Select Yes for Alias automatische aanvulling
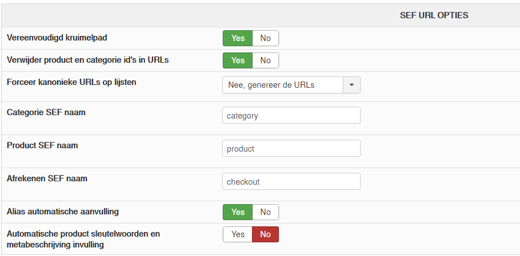 point(238,212)
